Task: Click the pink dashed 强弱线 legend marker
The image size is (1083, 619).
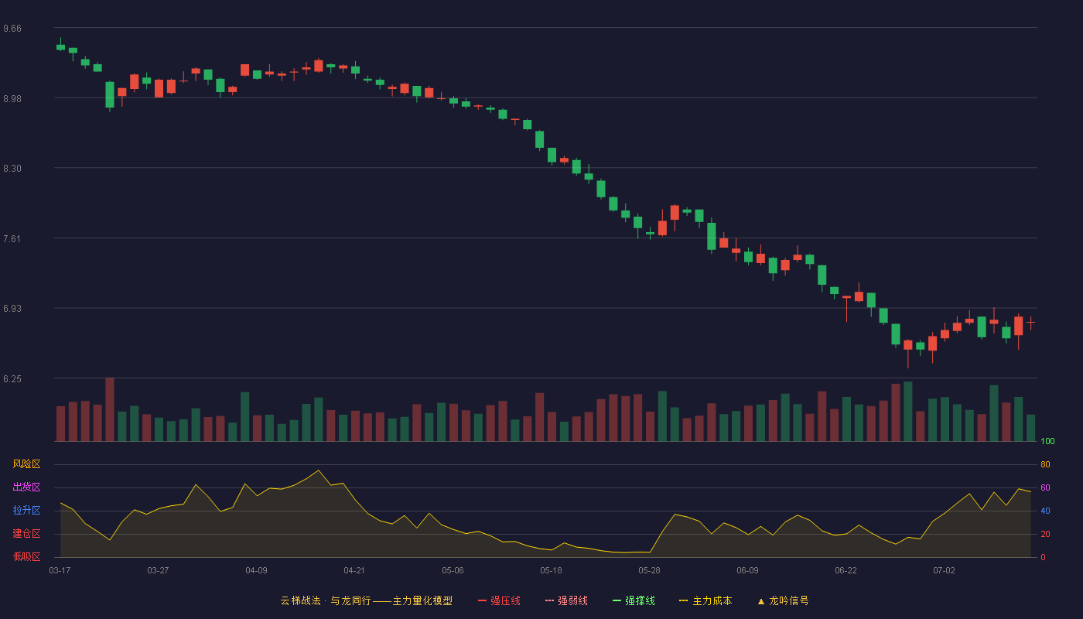Action: point(549,600)
